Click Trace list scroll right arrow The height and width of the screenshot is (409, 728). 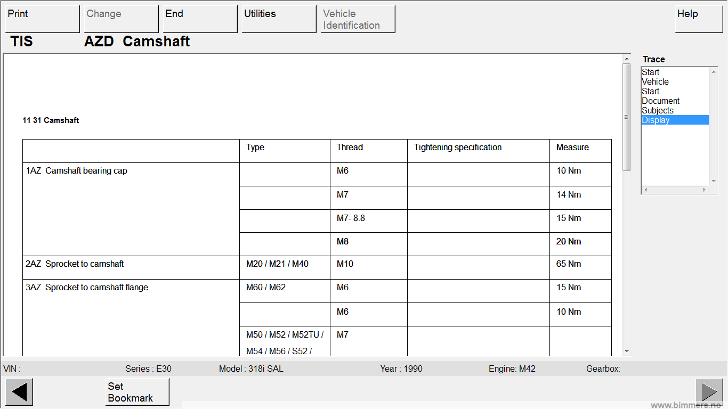[x=704, y=190]
